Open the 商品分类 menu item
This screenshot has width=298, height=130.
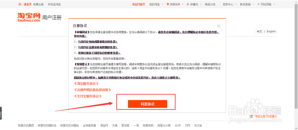click(210, 4)
